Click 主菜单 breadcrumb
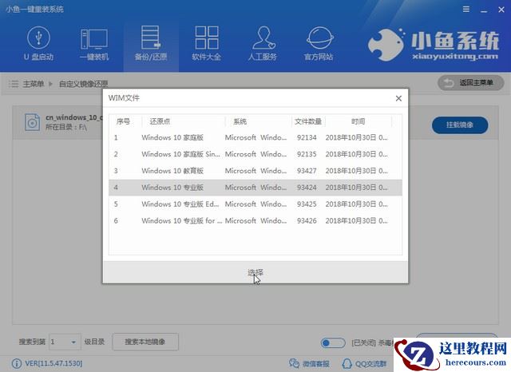Screen dimensions: 511x372 pyautogui.click(x=34, y=84)
